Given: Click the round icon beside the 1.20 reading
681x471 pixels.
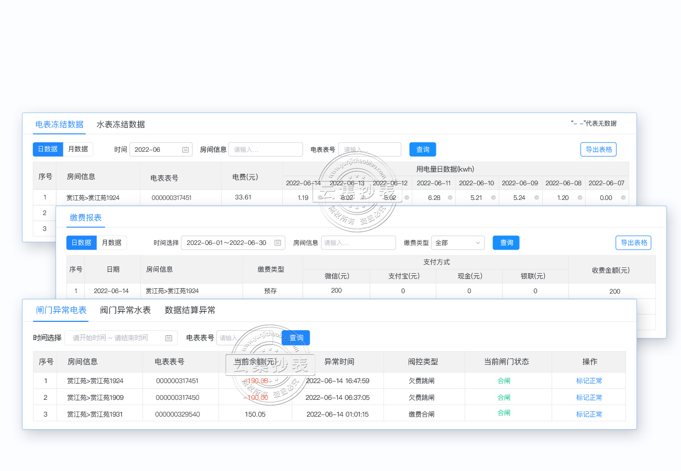Looking at the screenshot, I should tap(580, 198).
